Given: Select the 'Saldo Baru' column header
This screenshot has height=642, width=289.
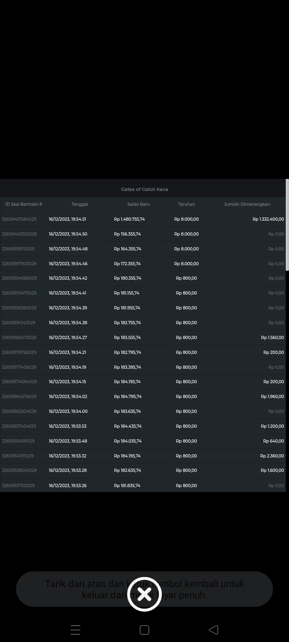Looking at the screenshot, I should click(x=138, y=204).
